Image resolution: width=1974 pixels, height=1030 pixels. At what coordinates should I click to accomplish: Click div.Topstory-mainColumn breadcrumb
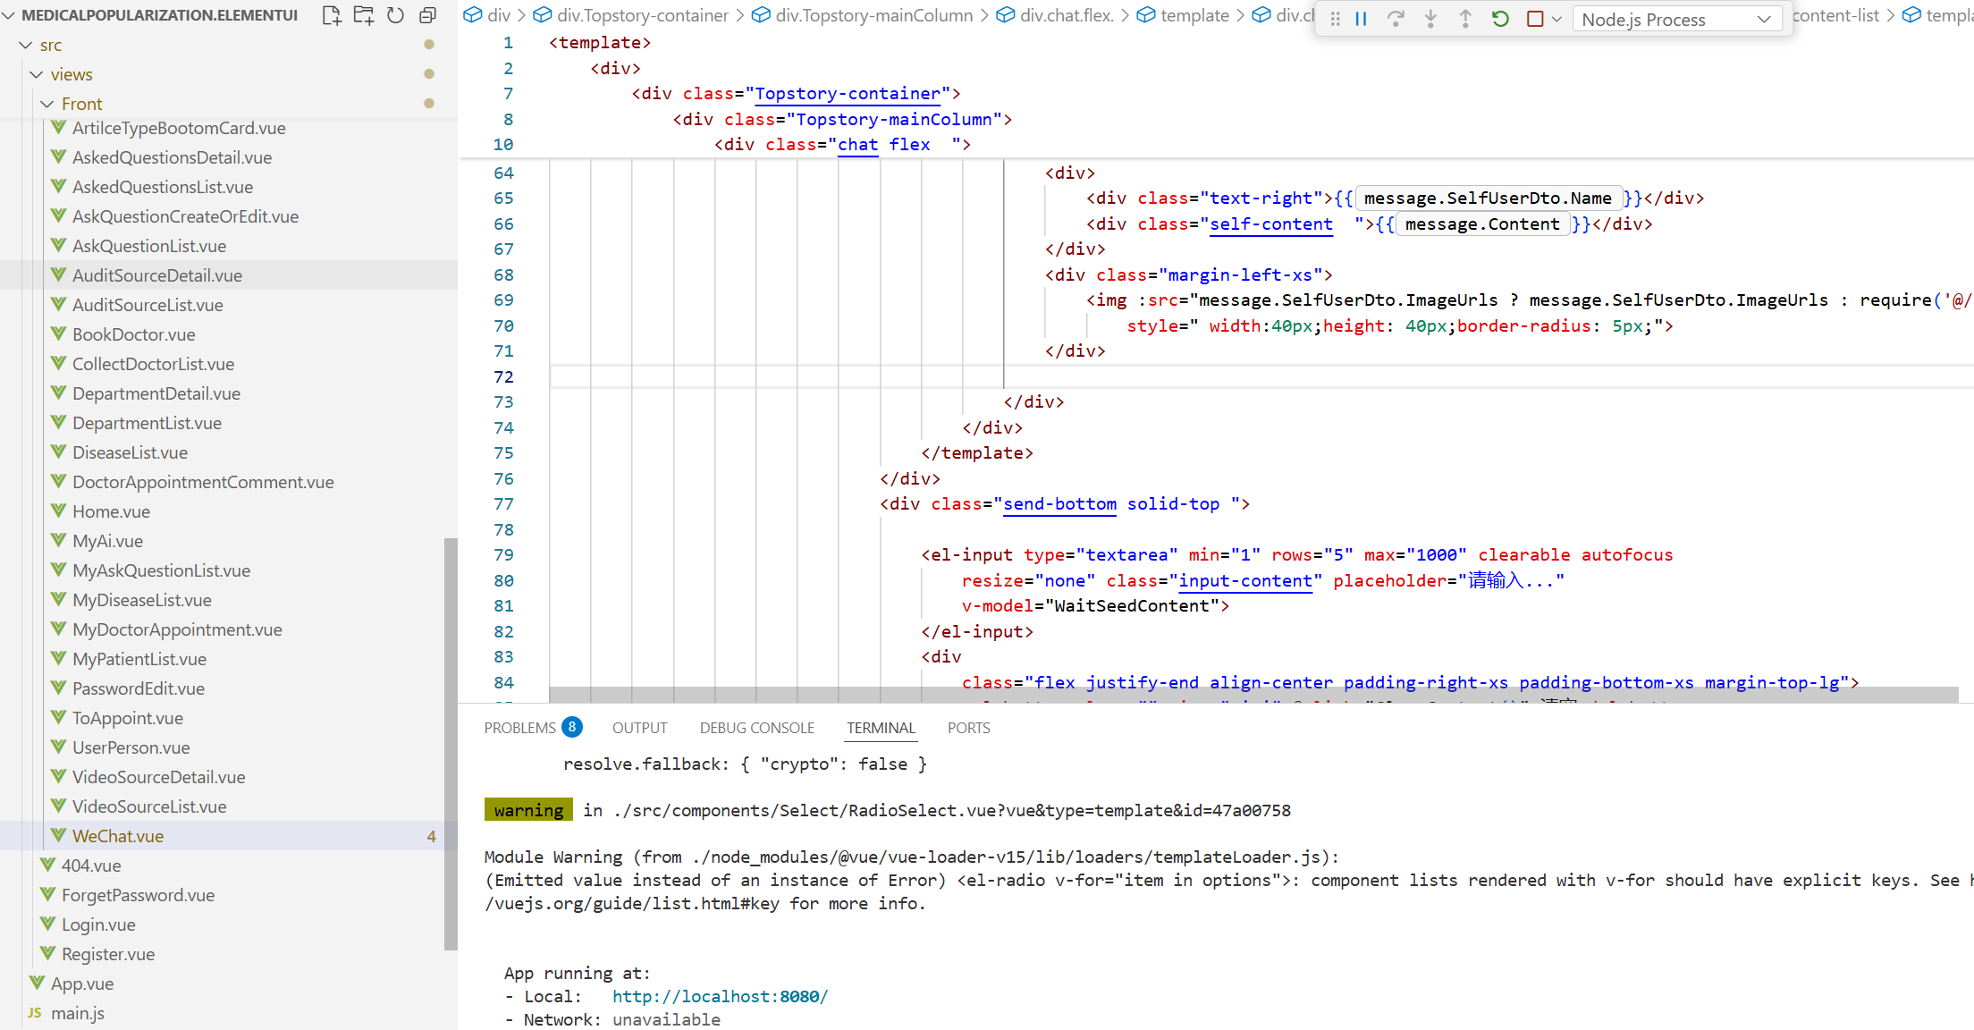coord(863,15)
